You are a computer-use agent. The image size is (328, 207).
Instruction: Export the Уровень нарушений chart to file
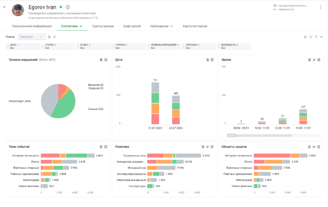click(x=101, y=60)
